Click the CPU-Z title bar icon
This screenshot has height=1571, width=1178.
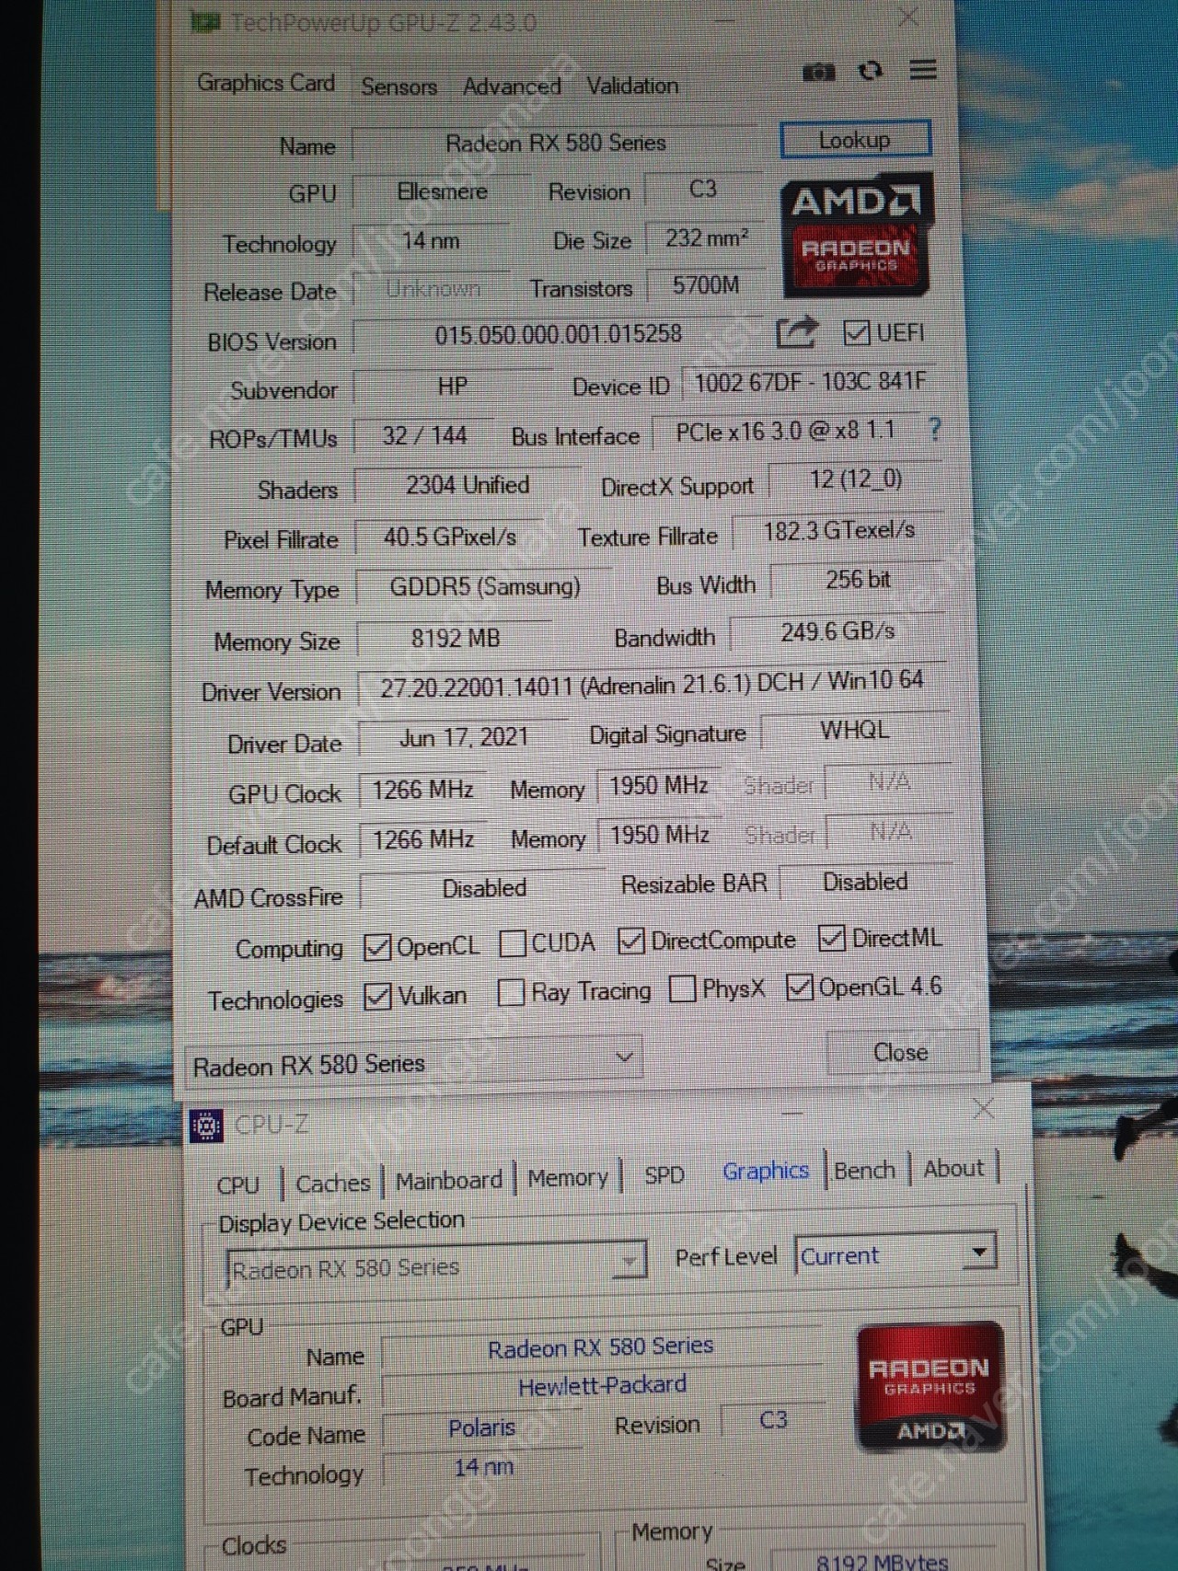click(205, 1125)
